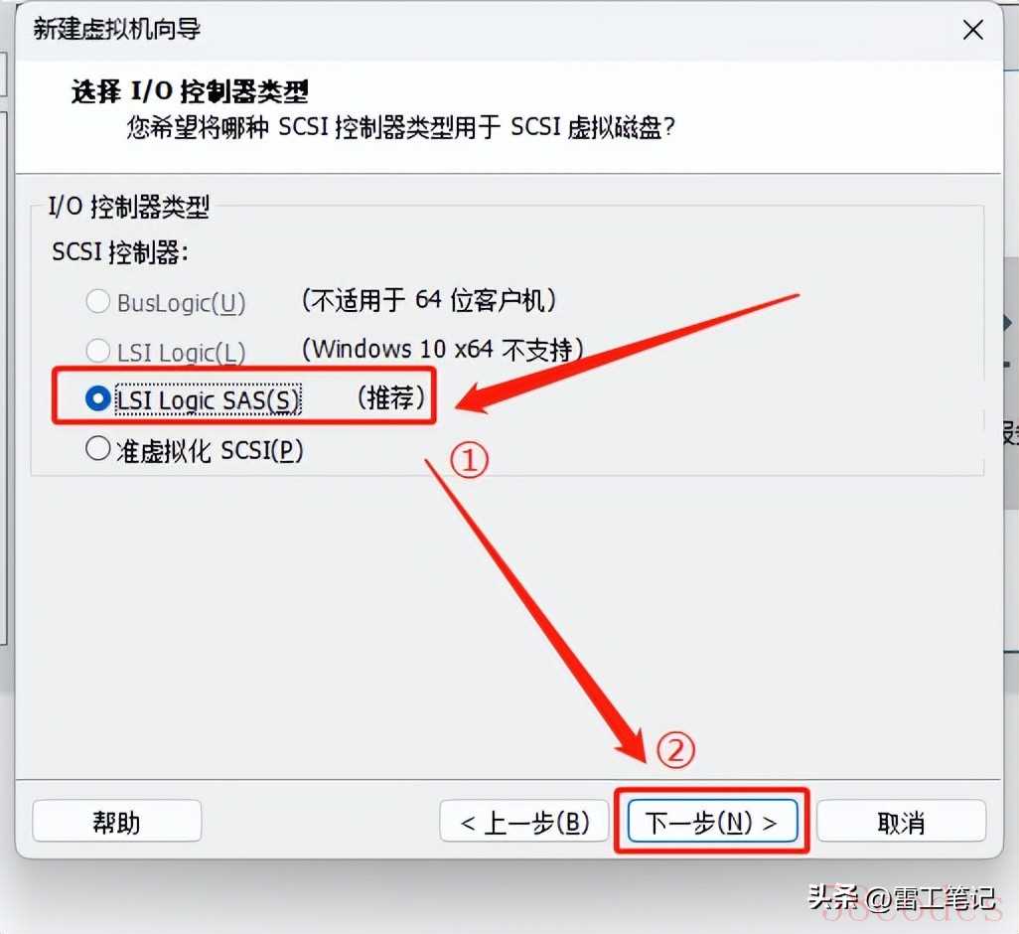The height and width of the screenshot is (934, 1019).
Task: Select the LSI Logic(L) radio button
Action: point(167,352)
